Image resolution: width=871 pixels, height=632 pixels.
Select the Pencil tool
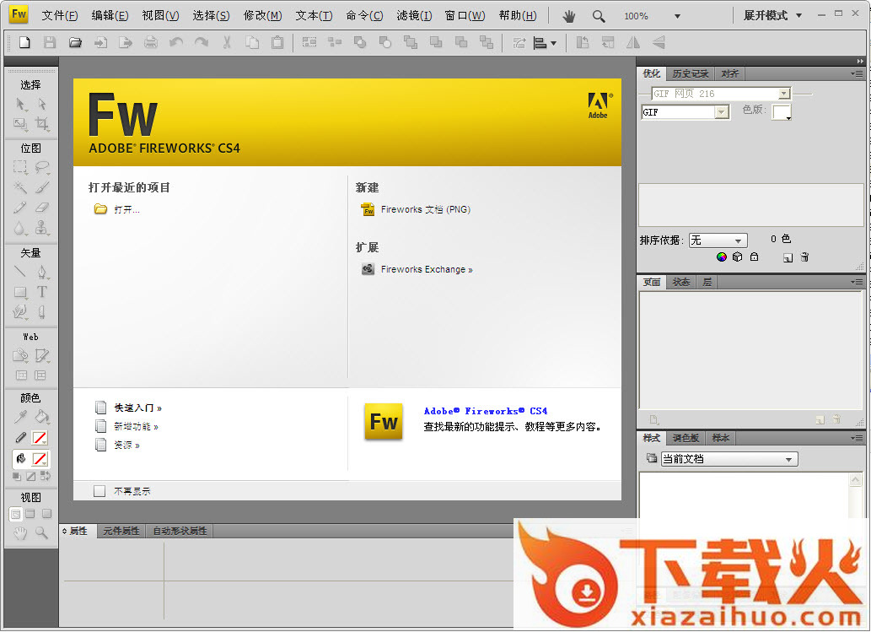tap(20, 208)
